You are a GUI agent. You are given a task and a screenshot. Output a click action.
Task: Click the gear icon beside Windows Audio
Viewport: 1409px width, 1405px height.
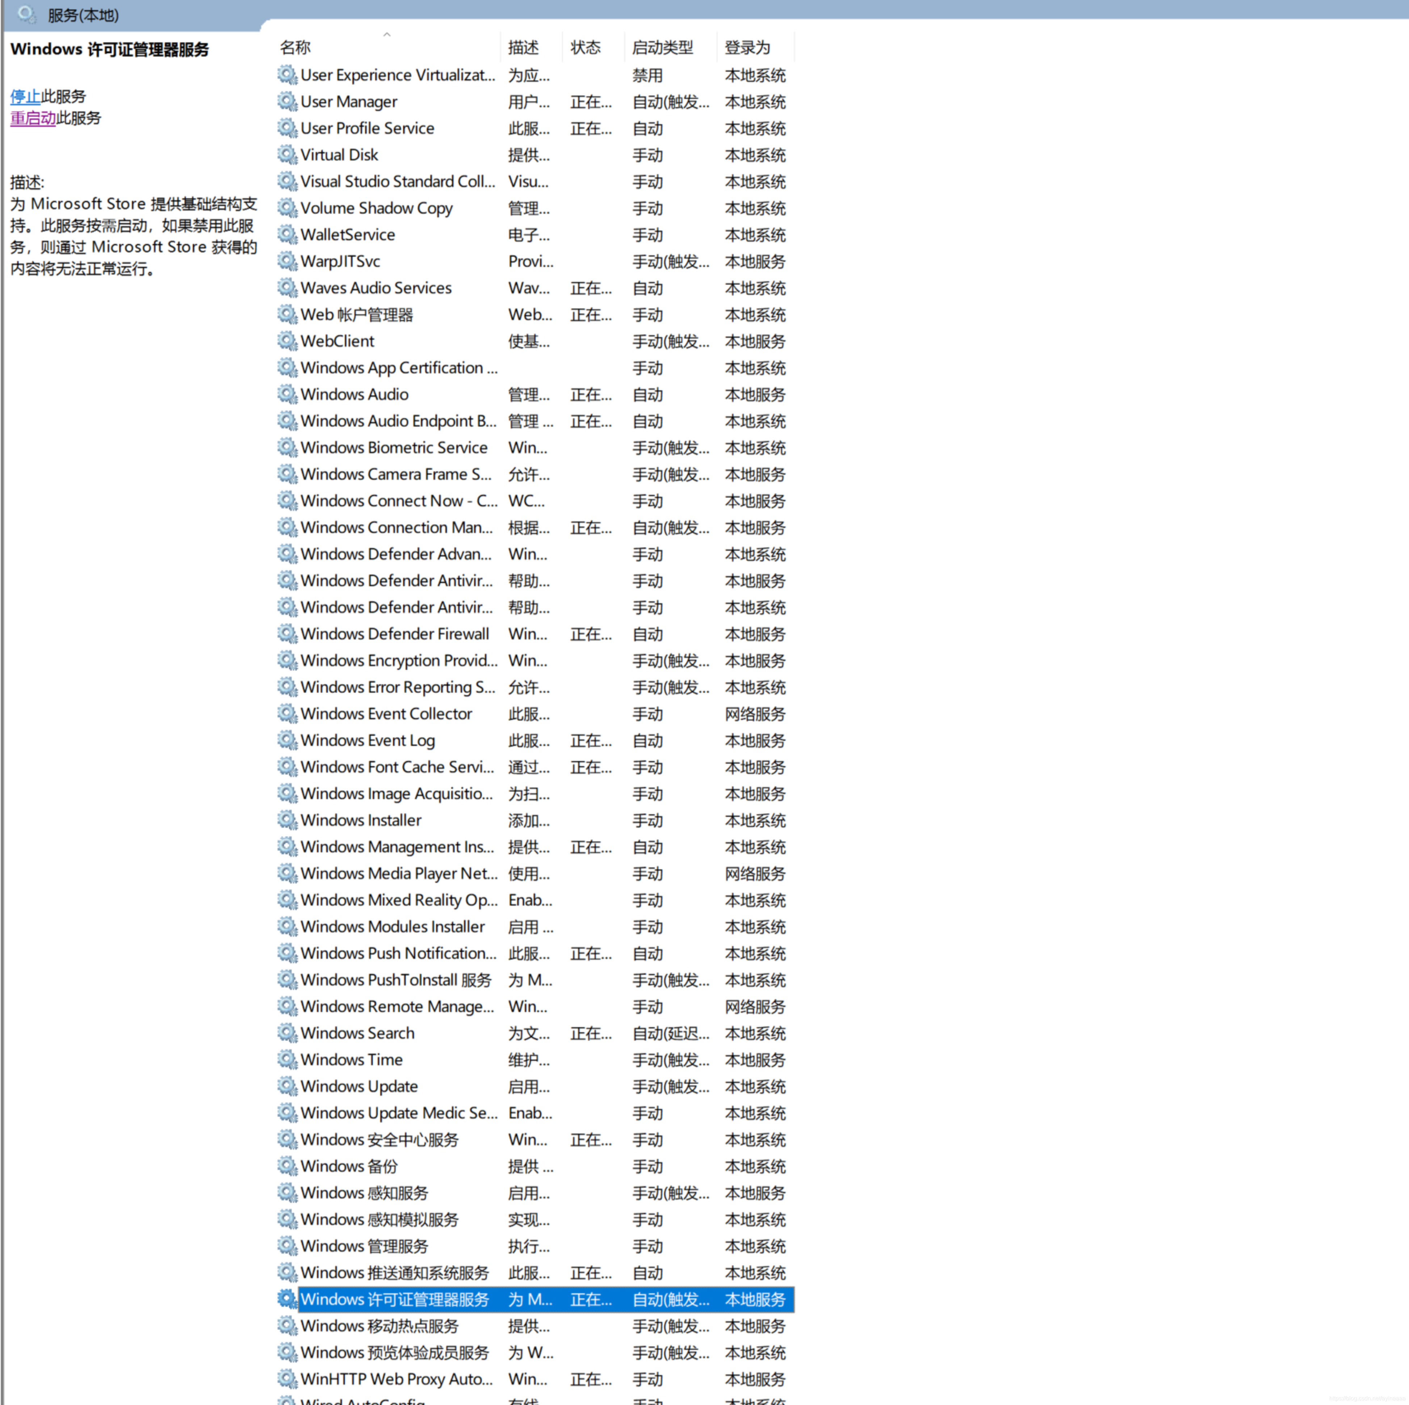click(288, 395)
